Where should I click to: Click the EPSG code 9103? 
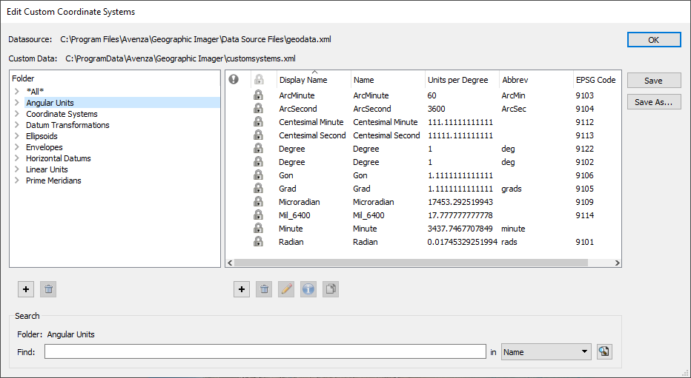point(584,95)
